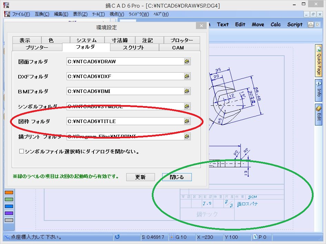The image size is (326, 244).
Task: Click the 両口スパナ title block text
Action: [247, 204]
